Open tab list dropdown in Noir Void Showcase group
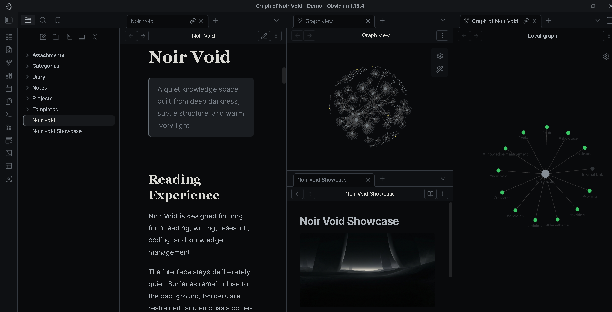The image size is (612, 312). [x=443, y=179]
